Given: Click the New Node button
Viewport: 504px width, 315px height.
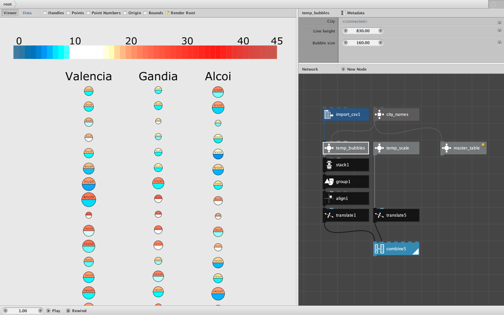Looking at the screenshot, I should 354,69.
